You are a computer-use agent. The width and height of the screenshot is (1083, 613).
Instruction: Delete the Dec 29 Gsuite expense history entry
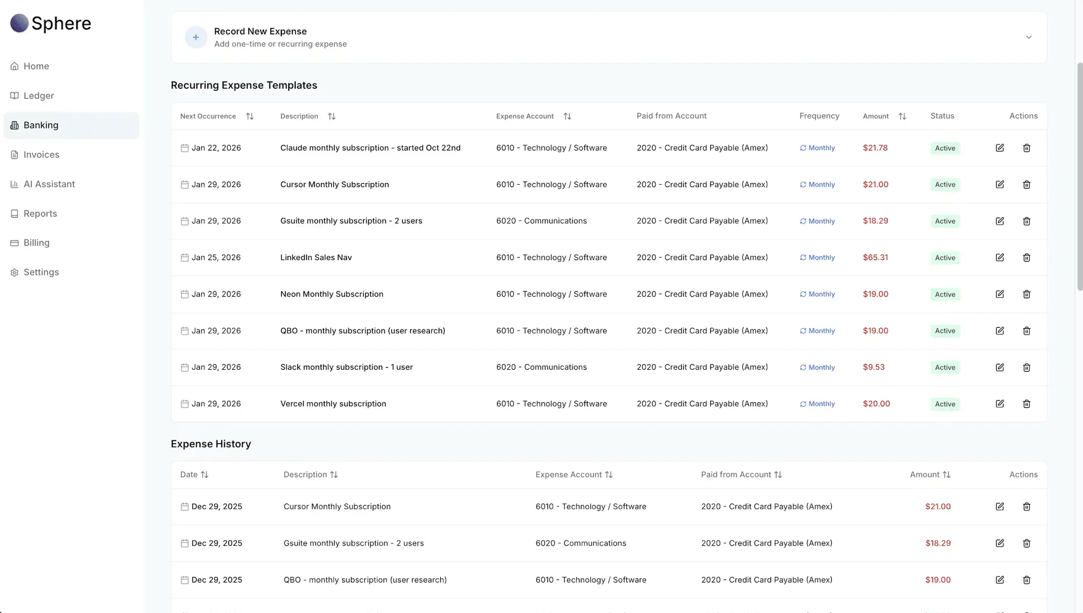[1026, 543]
